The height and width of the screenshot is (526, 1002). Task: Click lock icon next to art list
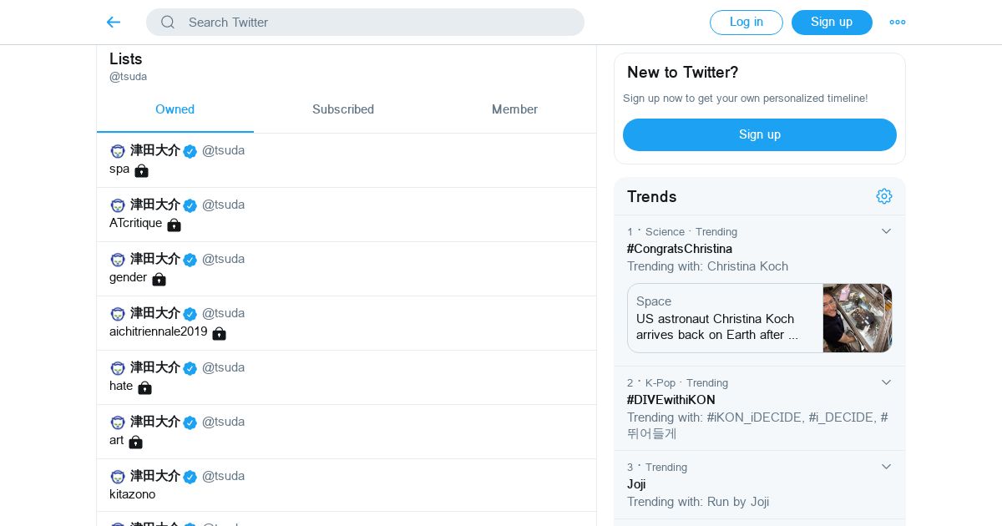(135, 442)
